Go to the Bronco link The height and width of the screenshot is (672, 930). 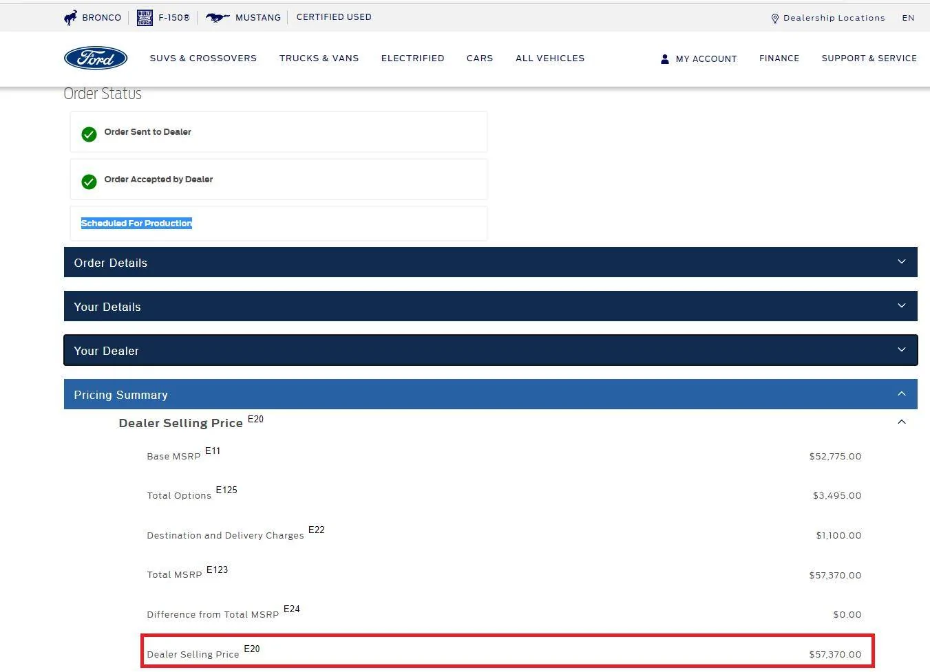101,18
